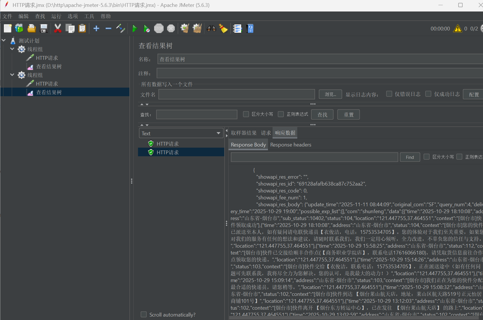Viewport: 483px width, 320px height.
Task: Click the 浏览... button
Action: (330, 94)
